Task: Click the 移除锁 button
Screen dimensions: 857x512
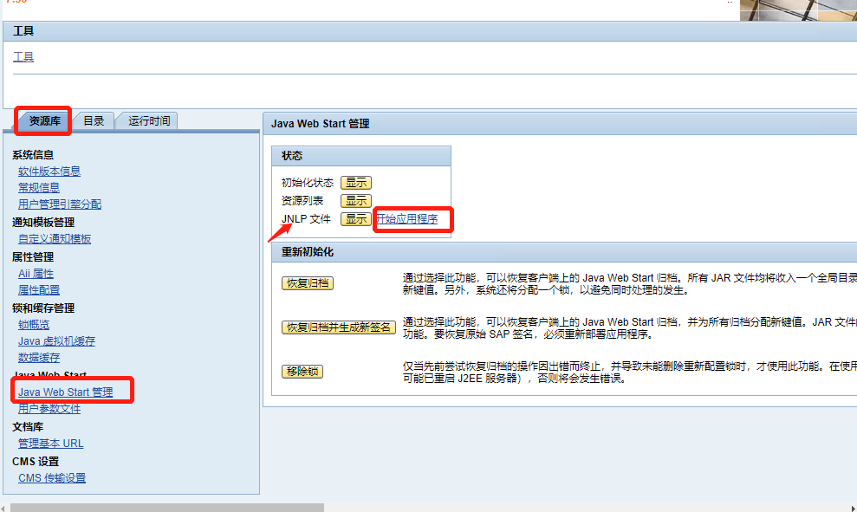Action: tap(302, 372)
